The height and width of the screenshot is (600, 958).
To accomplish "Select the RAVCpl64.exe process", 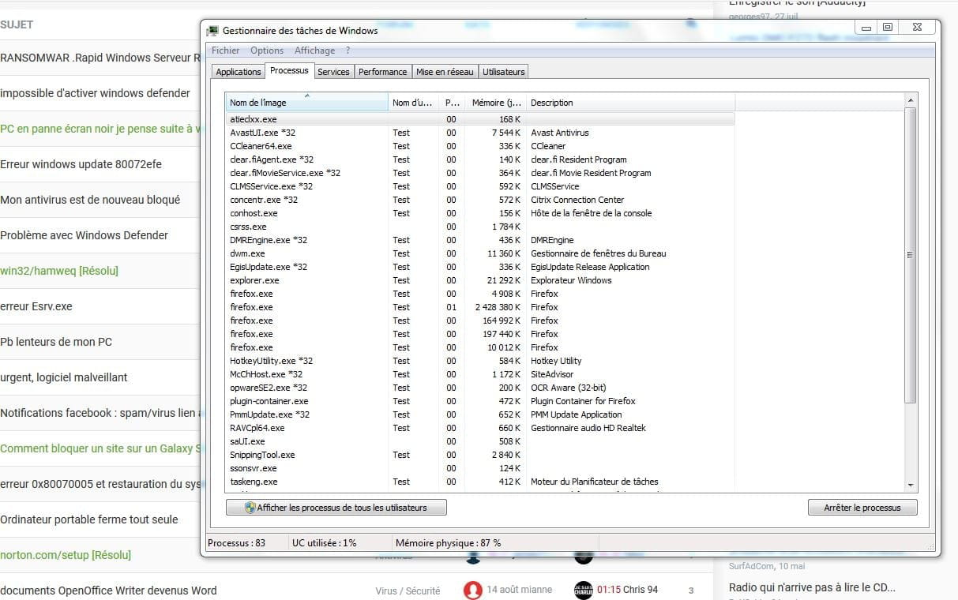I will (x=479, y=428).
